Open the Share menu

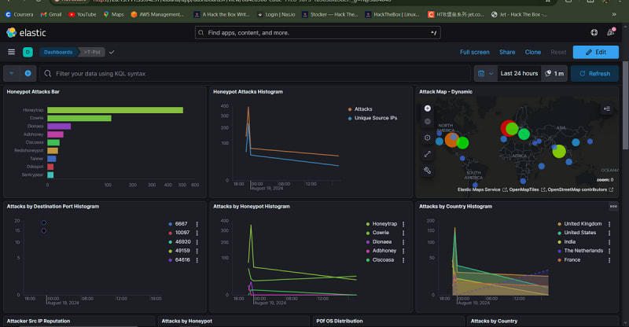pyautogui.click(x=507, y=52)
